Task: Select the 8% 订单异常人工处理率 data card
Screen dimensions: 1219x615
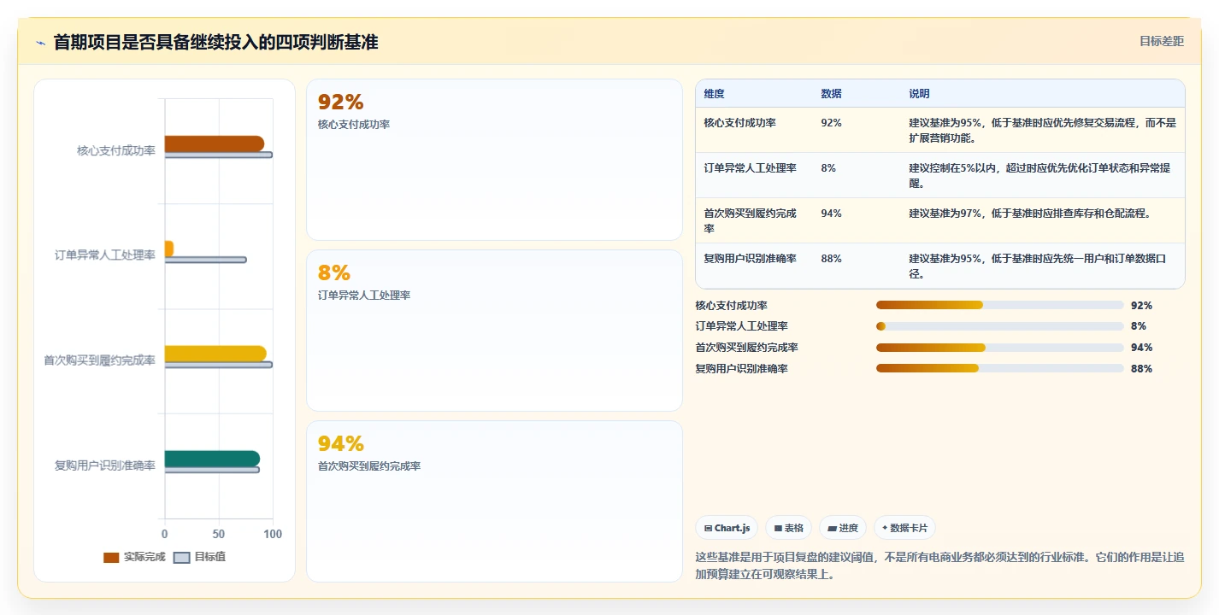Action: (x=494, y=331)
